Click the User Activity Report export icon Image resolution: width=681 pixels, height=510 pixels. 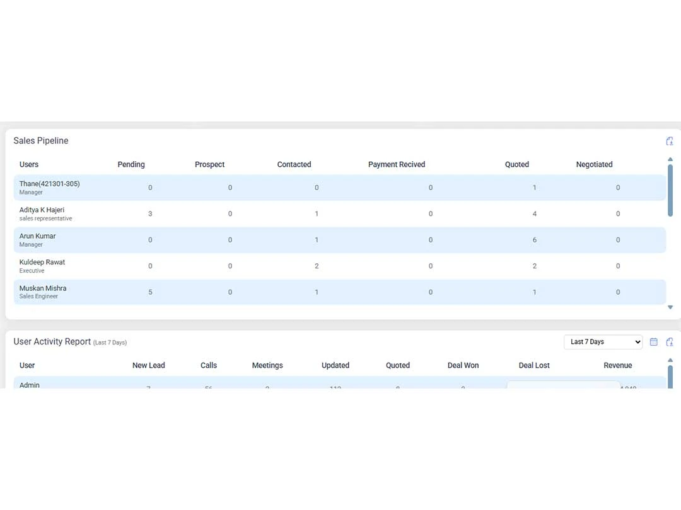(x=670, y=342)
